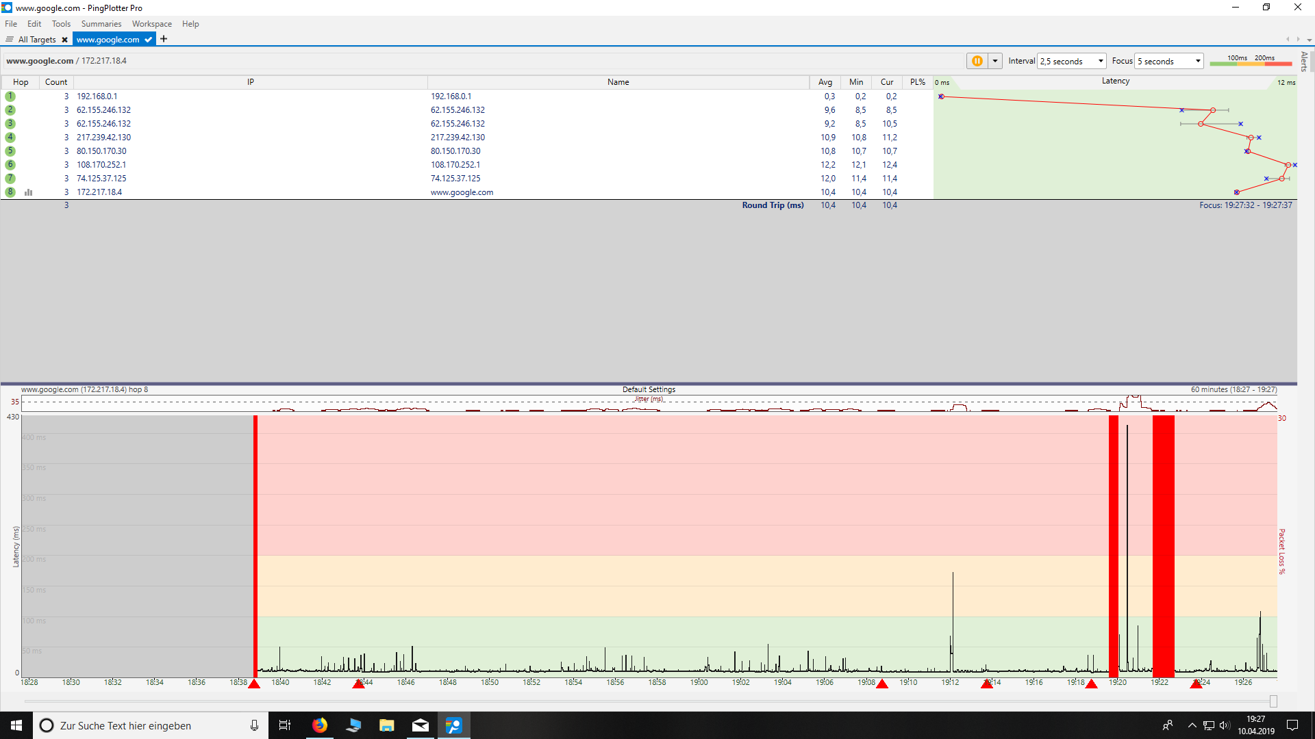Open the Alerts side panel
The height and width of the screenshot is (739, 1315).
[x=1305, y=60]
